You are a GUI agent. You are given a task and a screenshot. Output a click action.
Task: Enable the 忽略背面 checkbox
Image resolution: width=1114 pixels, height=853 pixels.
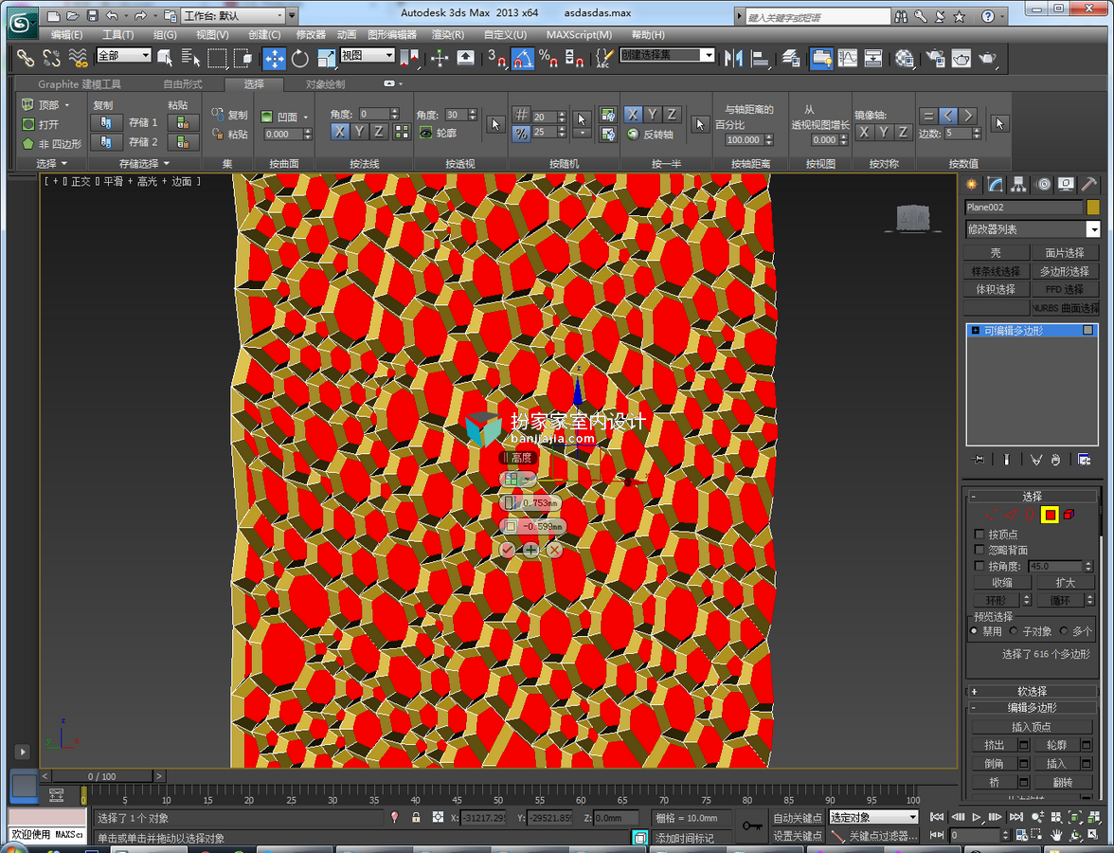(979, 550)
